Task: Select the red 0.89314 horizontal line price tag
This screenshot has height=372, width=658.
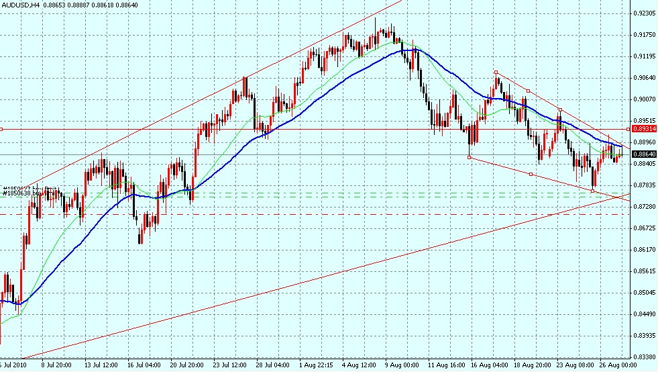Action: pyautogui.click(x=644, y=129)
